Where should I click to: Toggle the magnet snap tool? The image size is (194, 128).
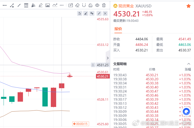tap(84, 5)
